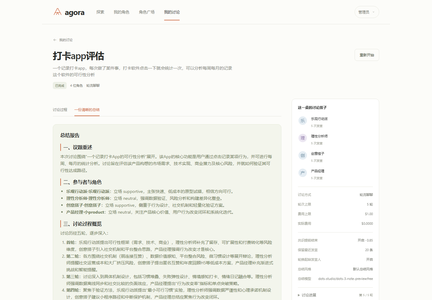The width and height of the screenshot is (432, 300).
Task: Click the agora logo icon
Action: tap(58, 12)
